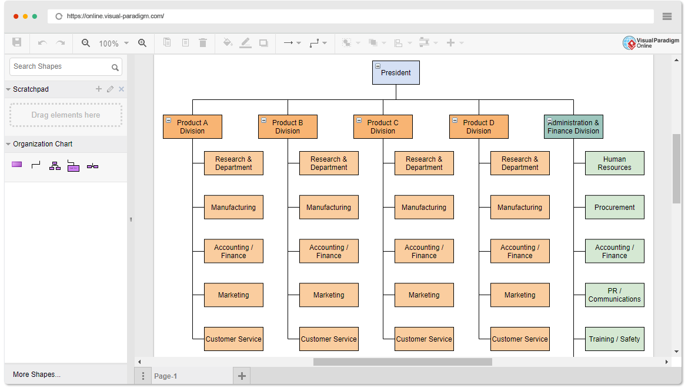Collapse the Organization Chart palette section
This screenshot has height=391, width=688.
8,144
